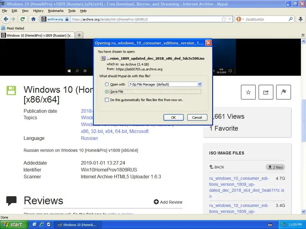Viewport: 306px width, 229px height.
Task: Click the page scrollbar down arrow
Action: [304, 211]
